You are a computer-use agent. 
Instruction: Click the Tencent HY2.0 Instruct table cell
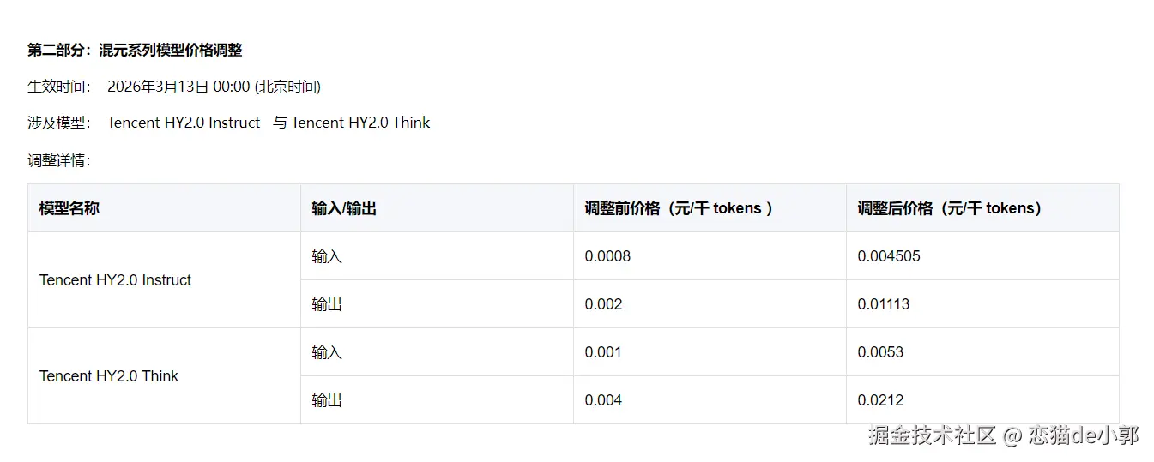point(116,280)
